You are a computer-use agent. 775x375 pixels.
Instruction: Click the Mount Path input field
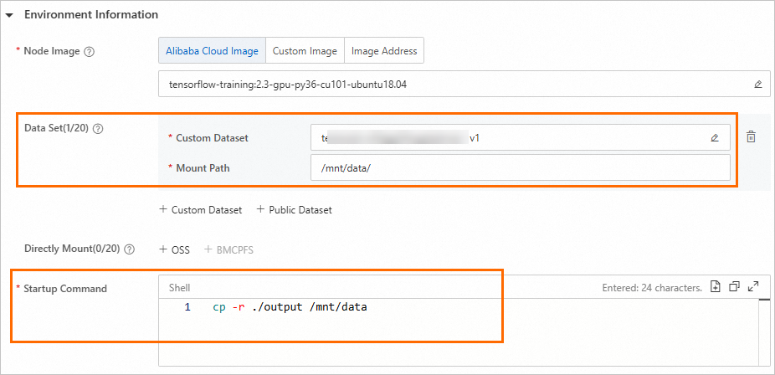(x=519, y=167)
